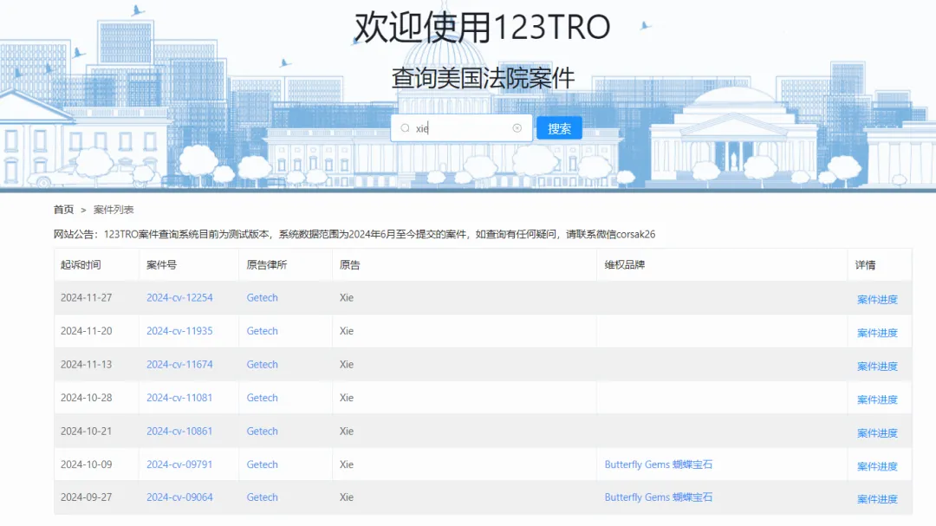Open Butterfly Gems brand in 2024-09-27 row
This screenshot has width=936, height=526.
pyautogui.click(x=659, y=497)
